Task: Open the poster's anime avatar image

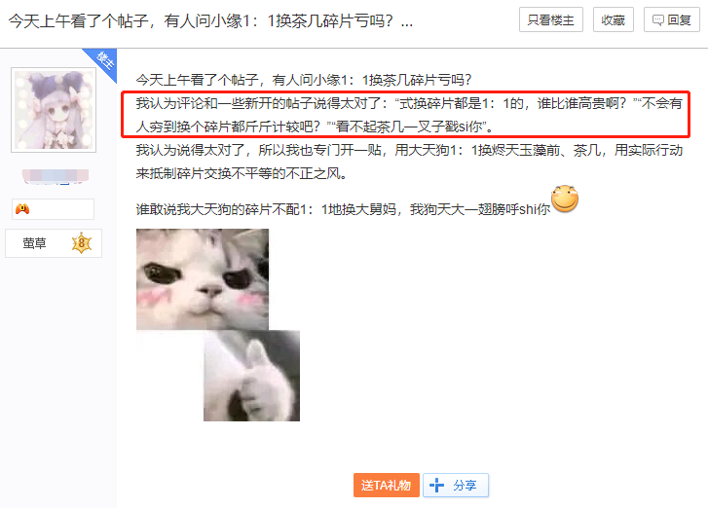Action: click(x=54, y=110)
